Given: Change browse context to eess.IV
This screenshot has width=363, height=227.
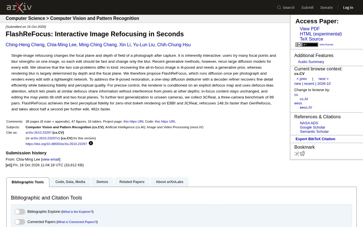Looking at the screenshot, I should pyautogui.click(x=306, y=108).
